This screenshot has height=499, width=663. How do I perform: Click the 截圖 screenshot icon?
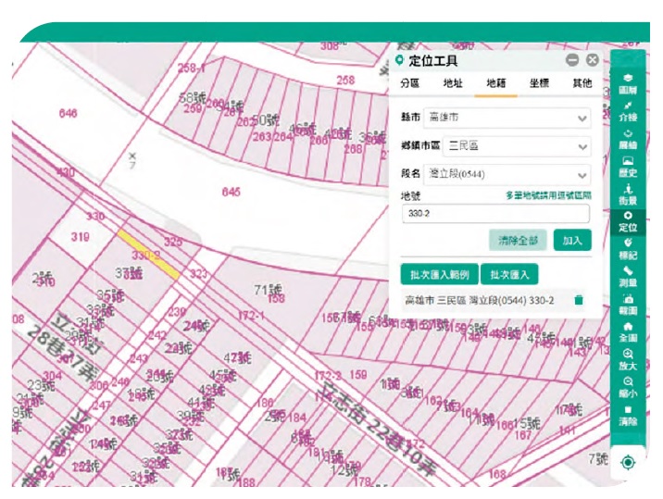pos(628,304)
